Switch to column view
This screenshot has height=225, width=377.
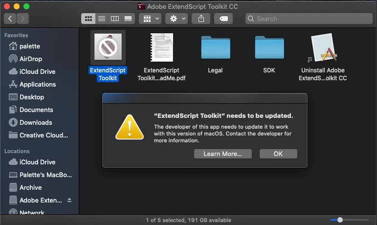click(115, 19)
